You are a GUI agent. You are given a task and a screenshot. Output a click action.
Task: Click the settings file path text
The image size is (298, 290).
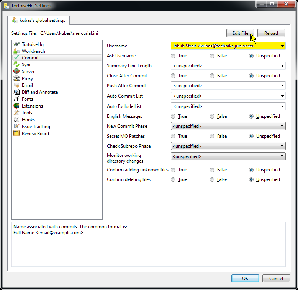pyautogui.click(x=69, y=33)
